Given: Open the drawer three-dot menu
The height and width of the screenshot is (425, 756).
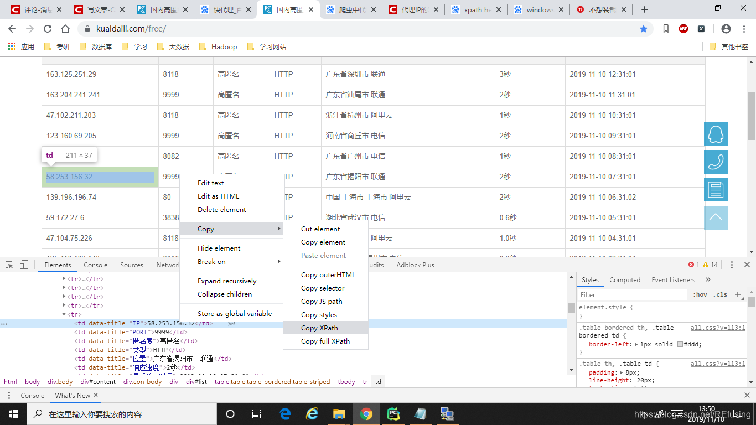Looking at the screenshot, I should 9,395.
